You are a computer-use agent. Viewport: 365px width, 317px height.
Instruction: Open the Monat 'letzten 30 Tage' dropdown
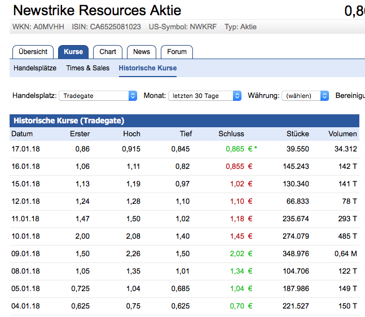205,96
